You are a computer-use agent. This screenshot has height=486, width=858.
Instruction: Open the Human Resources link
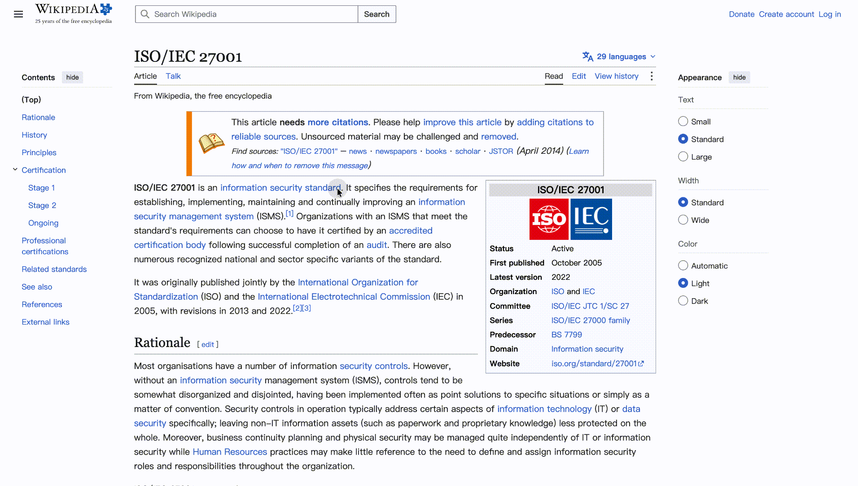tap(230, 452)
